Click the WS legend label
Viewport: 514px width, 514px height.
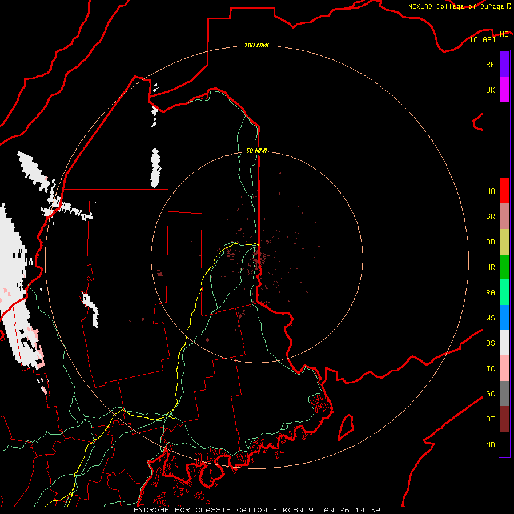(490, 318)
